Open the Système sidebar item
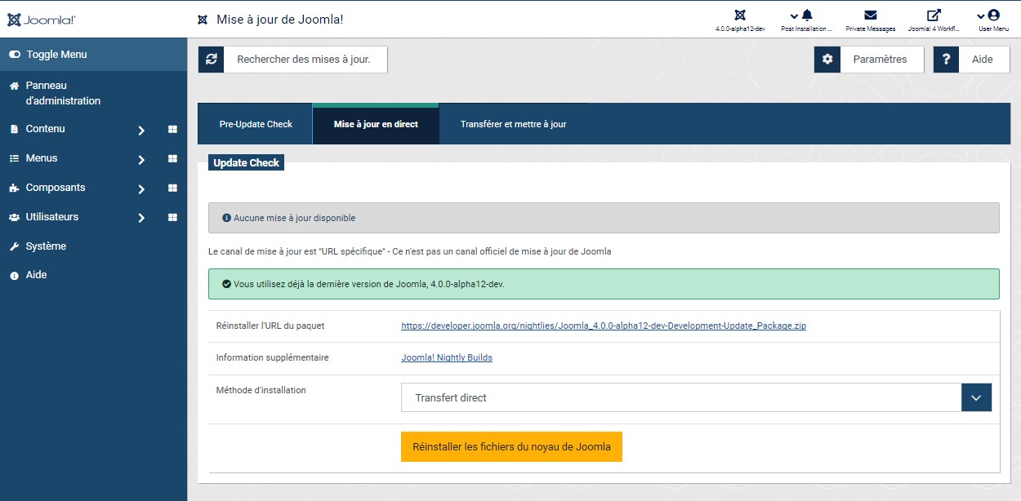This screenshot has width=1021, height=501. (46, 246)
